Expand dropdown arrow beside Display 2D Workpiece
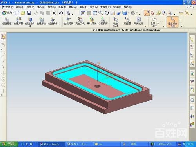 [x=162, y=22]
